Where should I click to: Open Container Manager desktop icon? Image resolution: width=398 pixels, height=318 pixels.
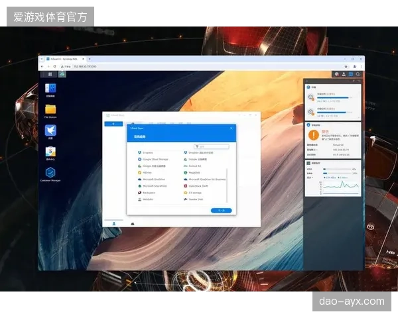pos(50,174)
